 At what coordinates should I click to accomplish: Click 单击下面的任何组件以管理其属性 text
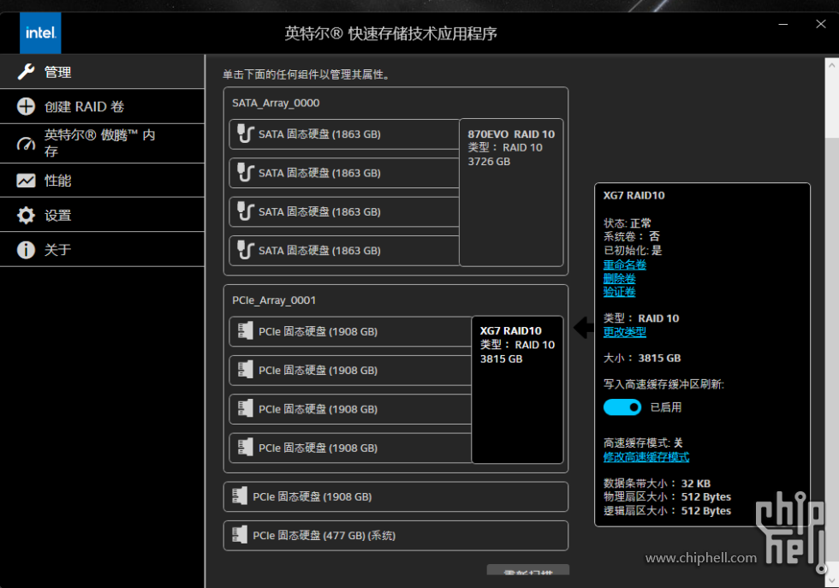pos(306,74)
